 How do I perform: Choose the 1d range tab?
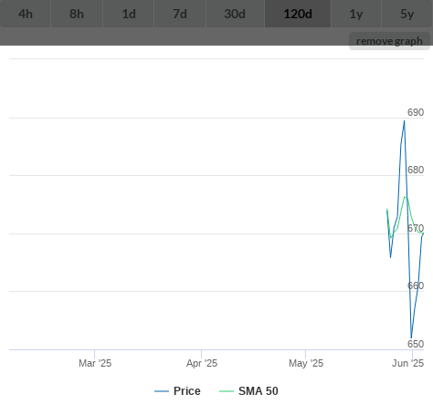(129, 14)
